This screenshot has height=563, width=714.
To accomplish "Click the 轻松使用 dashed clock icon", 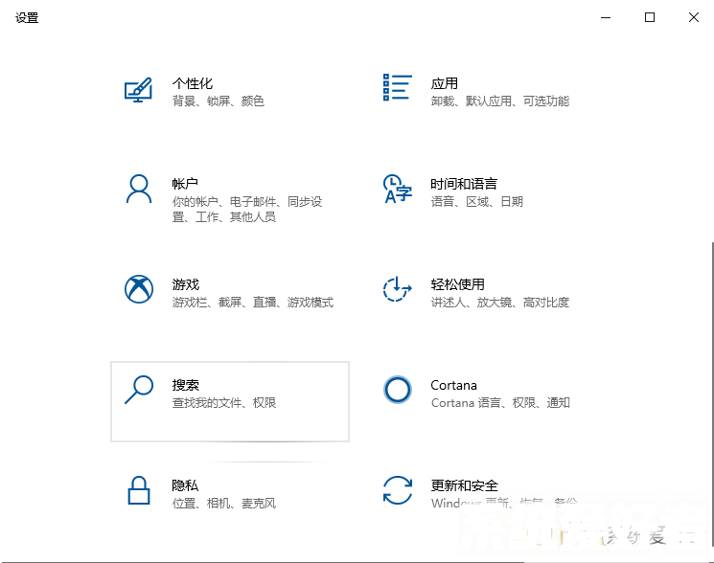I will [397, 289].
